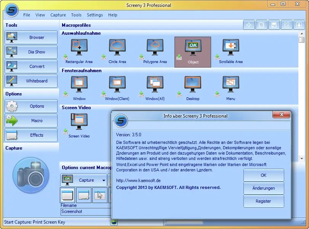Click the add macro profile plus icon
309x229 pixels.
[249, 25]
